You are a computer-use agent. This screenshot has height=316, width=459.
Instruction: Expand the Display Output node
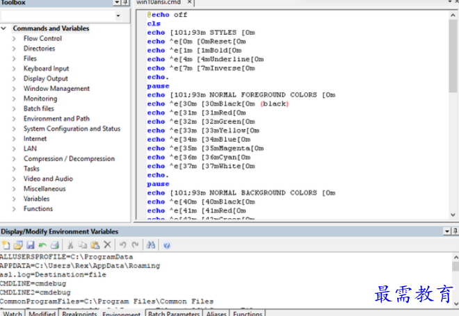14,78
